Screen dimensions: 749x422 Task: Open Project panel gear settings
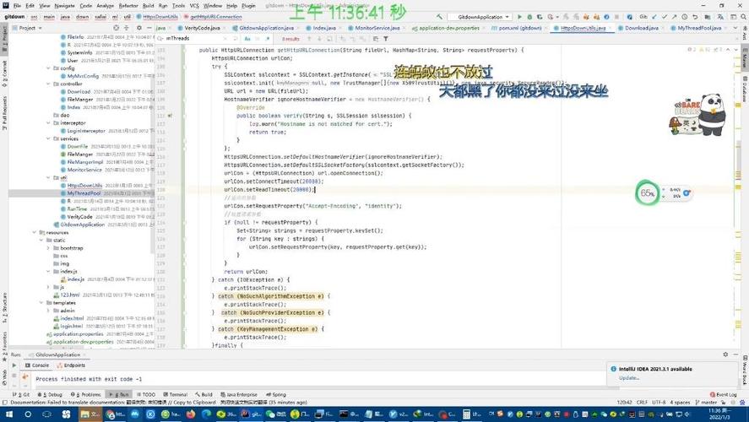[139, 28]
